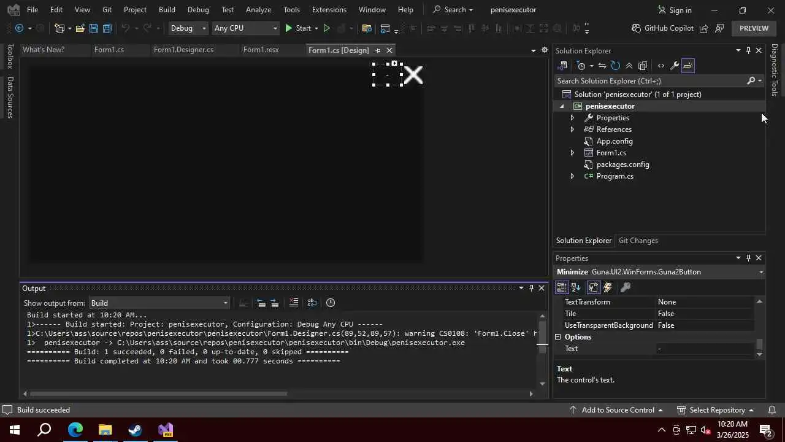Pin the Form1.cs [Design] tab
Screen dimensions: 785x442
tap(378, 50)
